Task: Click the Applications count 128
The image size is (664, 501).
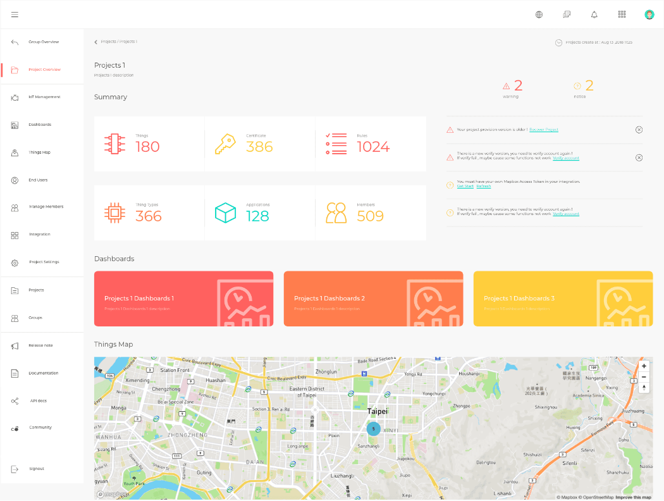Action: [x=257, y=216]
